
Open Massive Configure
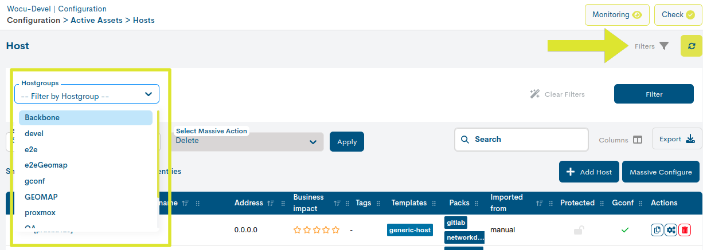coord(661,172)
